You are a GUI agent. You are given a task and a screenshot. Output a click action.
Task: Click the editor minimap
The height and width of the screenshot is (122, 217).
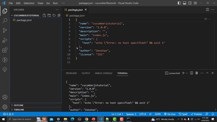208,19
